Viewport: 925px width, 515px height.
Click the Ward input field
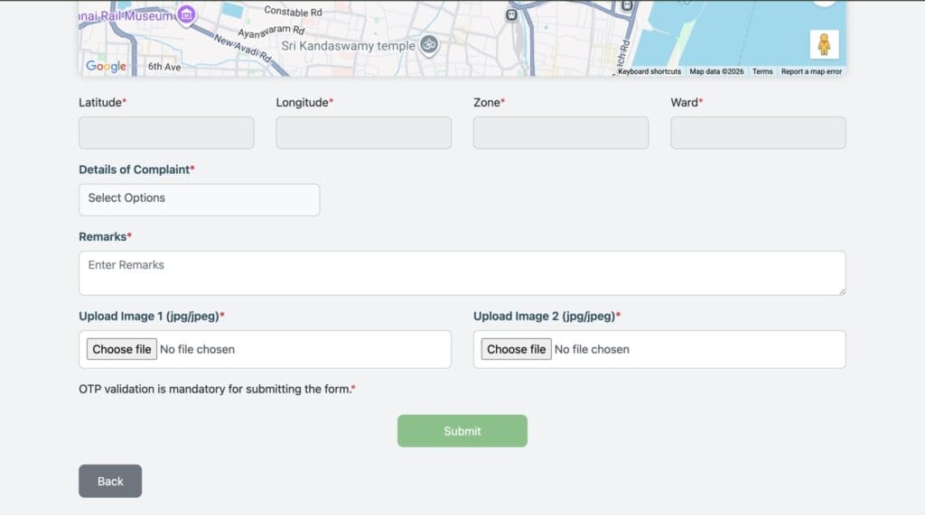pos(758,133)
